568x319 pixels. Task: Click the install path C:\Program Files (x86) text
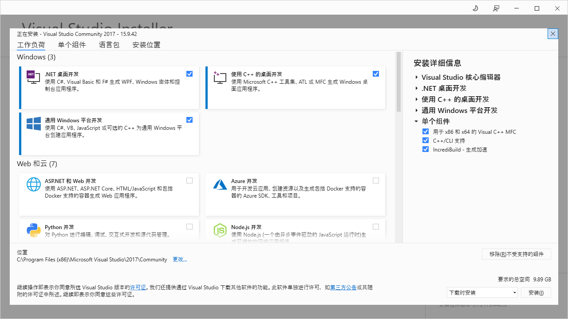(x=92, y=260)
